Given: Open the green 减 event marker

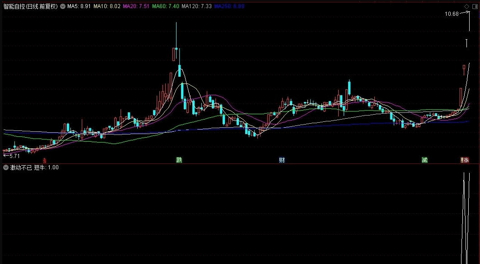Looking at the screenshot, I should [x=424, y=160].
